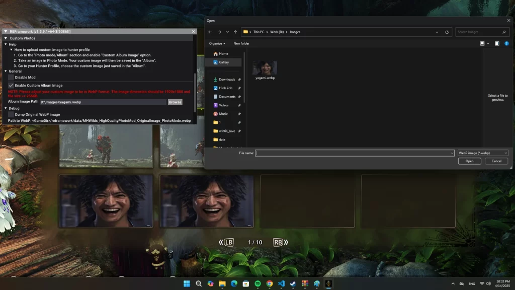Open the recent locations dropdown arrow
515x290 pixels.
pyautogui.click(x=227, y=32)
